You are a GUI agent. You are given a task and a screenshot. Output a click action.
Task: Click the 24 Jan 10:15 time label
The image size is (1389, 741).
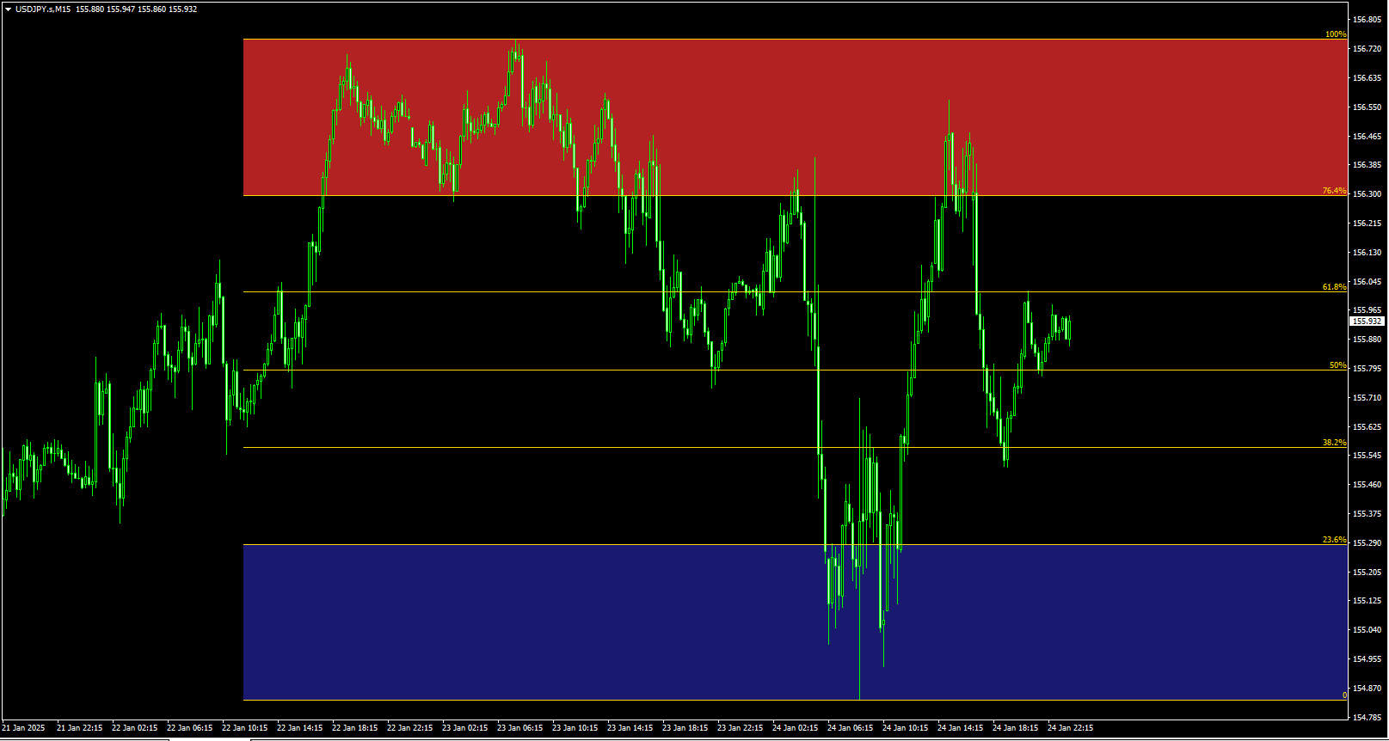905,728
